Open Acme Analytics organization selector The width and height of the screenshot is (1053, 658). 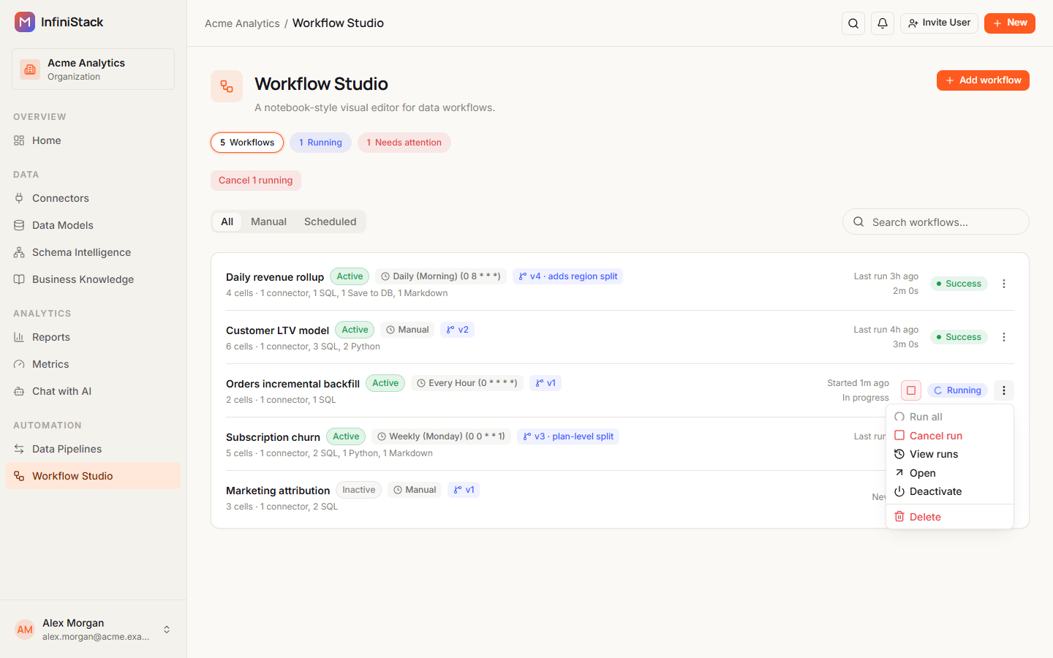pyautogui.click(x=93, y=69)
